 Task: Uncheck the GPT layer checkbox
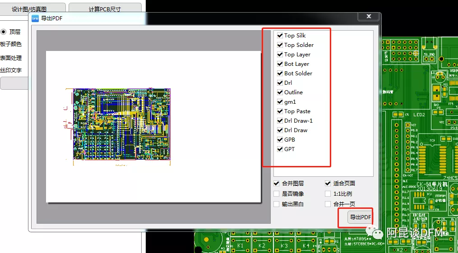coord(280,149)
